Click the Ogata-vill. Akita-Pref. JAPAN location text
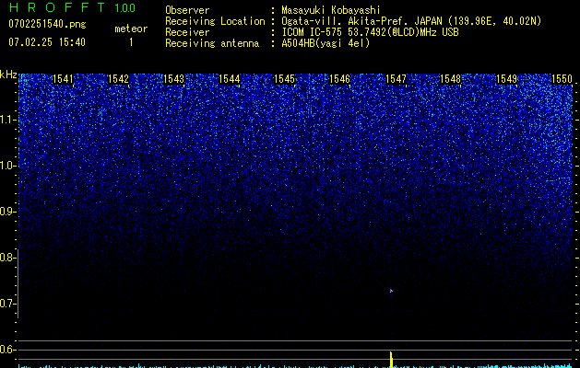Screen dimensions: 580x368 point(411,21)
